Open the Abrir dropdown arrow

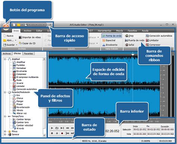click(x=16, y=40)
